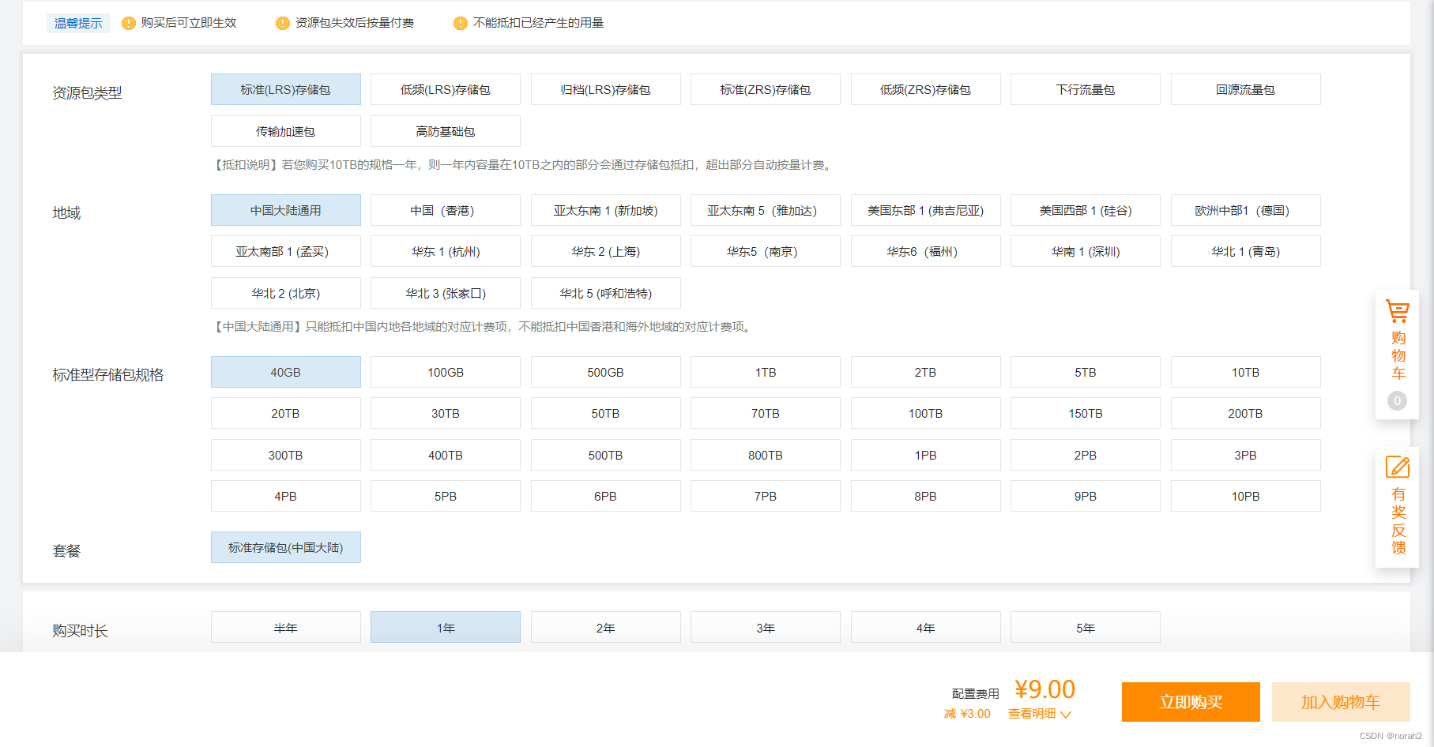
Task: Choose region 美国东部 1 (弗吉尼亚)
Action: [x=926, y=210]
